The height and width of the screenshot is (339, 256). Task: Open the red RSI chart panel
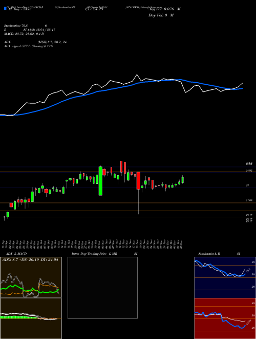[x=225, y=318]
